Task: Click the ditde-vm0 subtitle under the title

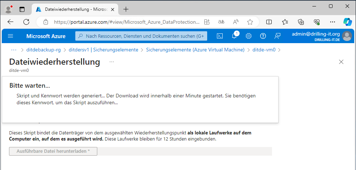Action: point(19,70)
